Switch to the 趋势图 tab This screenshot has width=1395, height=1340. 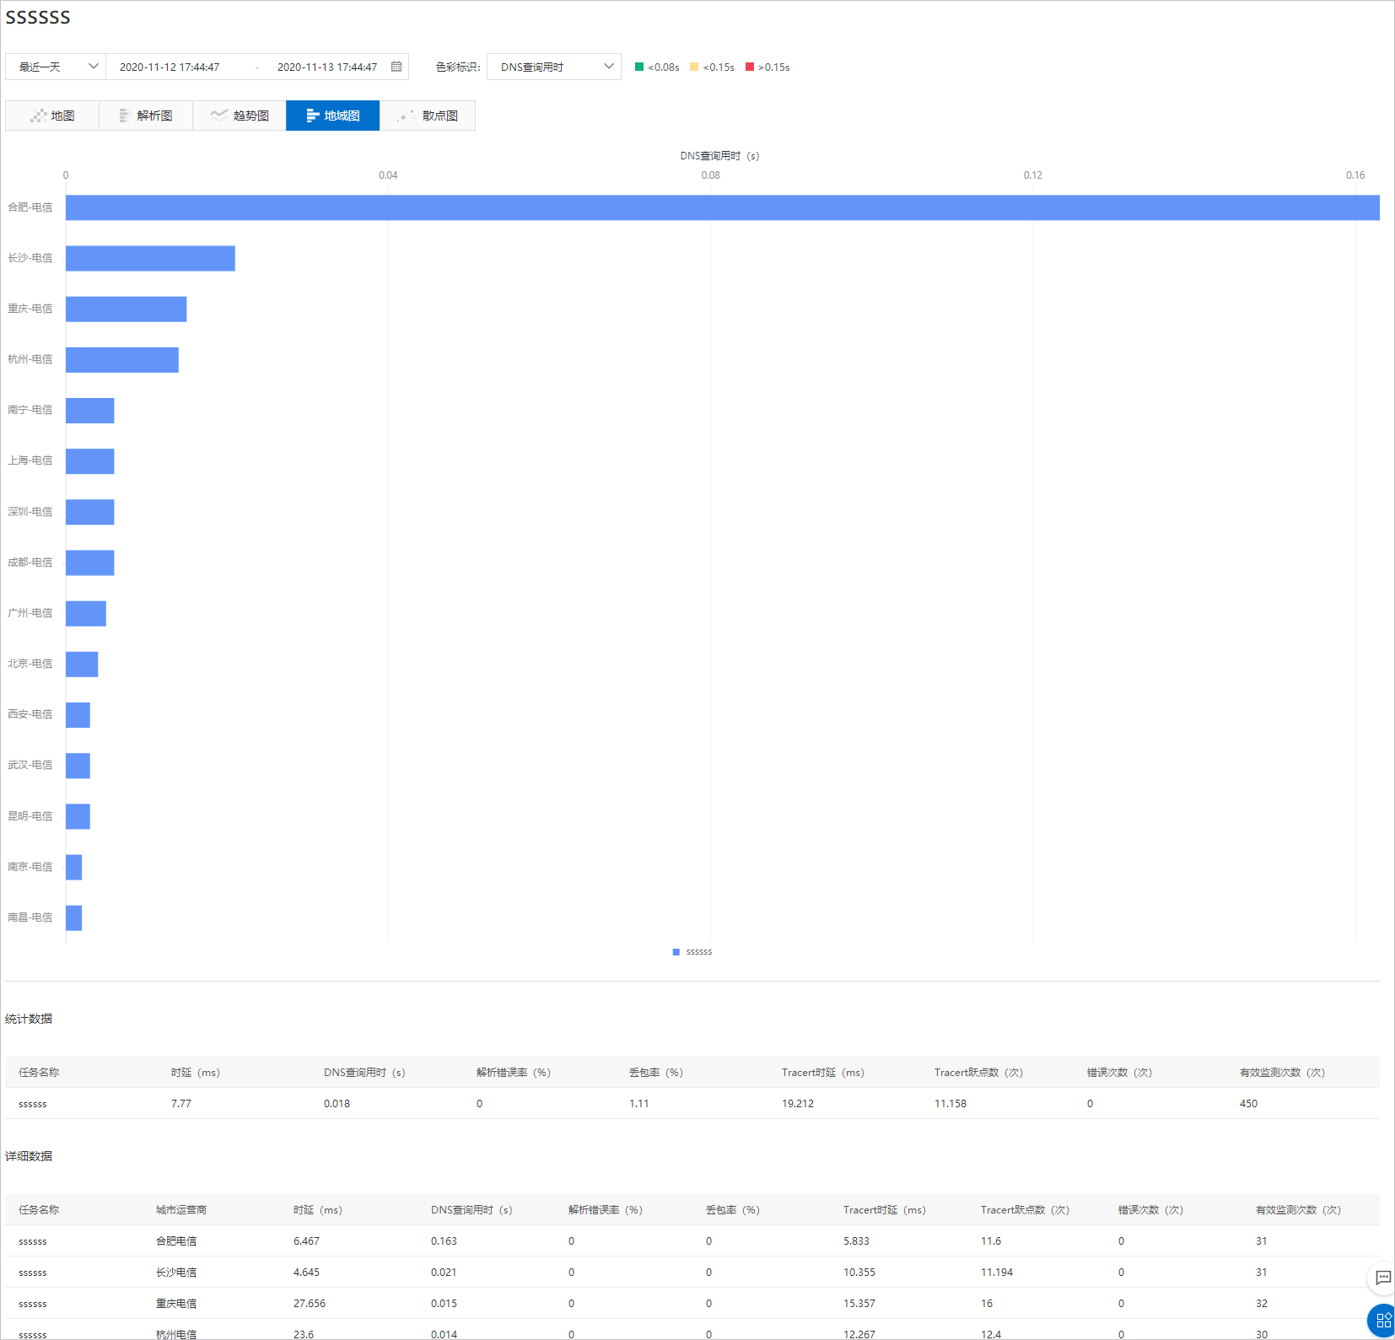[240, 116]
